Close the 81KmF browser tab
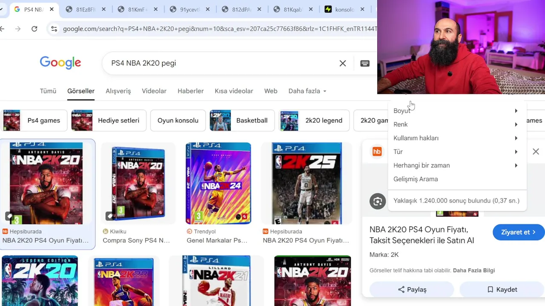Image resolution: width=545 pixels, height=306 pixels. tap(155, 9)
